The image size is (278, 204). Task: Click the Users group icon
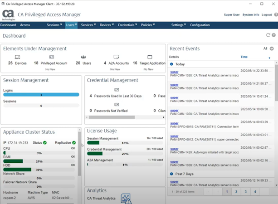click(x=83, y=57)
